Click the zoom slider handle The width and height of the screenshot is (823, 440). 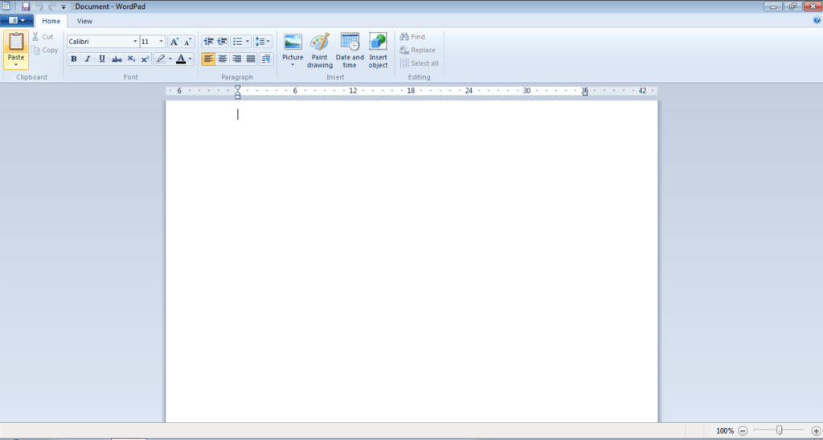(779, 430)
